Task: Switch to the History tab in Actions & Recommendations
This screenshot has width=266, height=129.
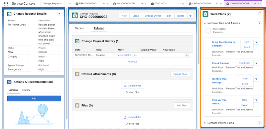Action: pyautogui.click(x=26, y=90)
